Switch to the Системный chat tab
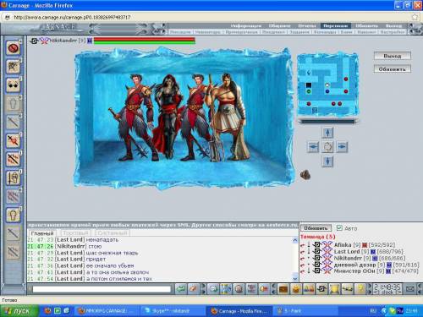 [113, 233]
